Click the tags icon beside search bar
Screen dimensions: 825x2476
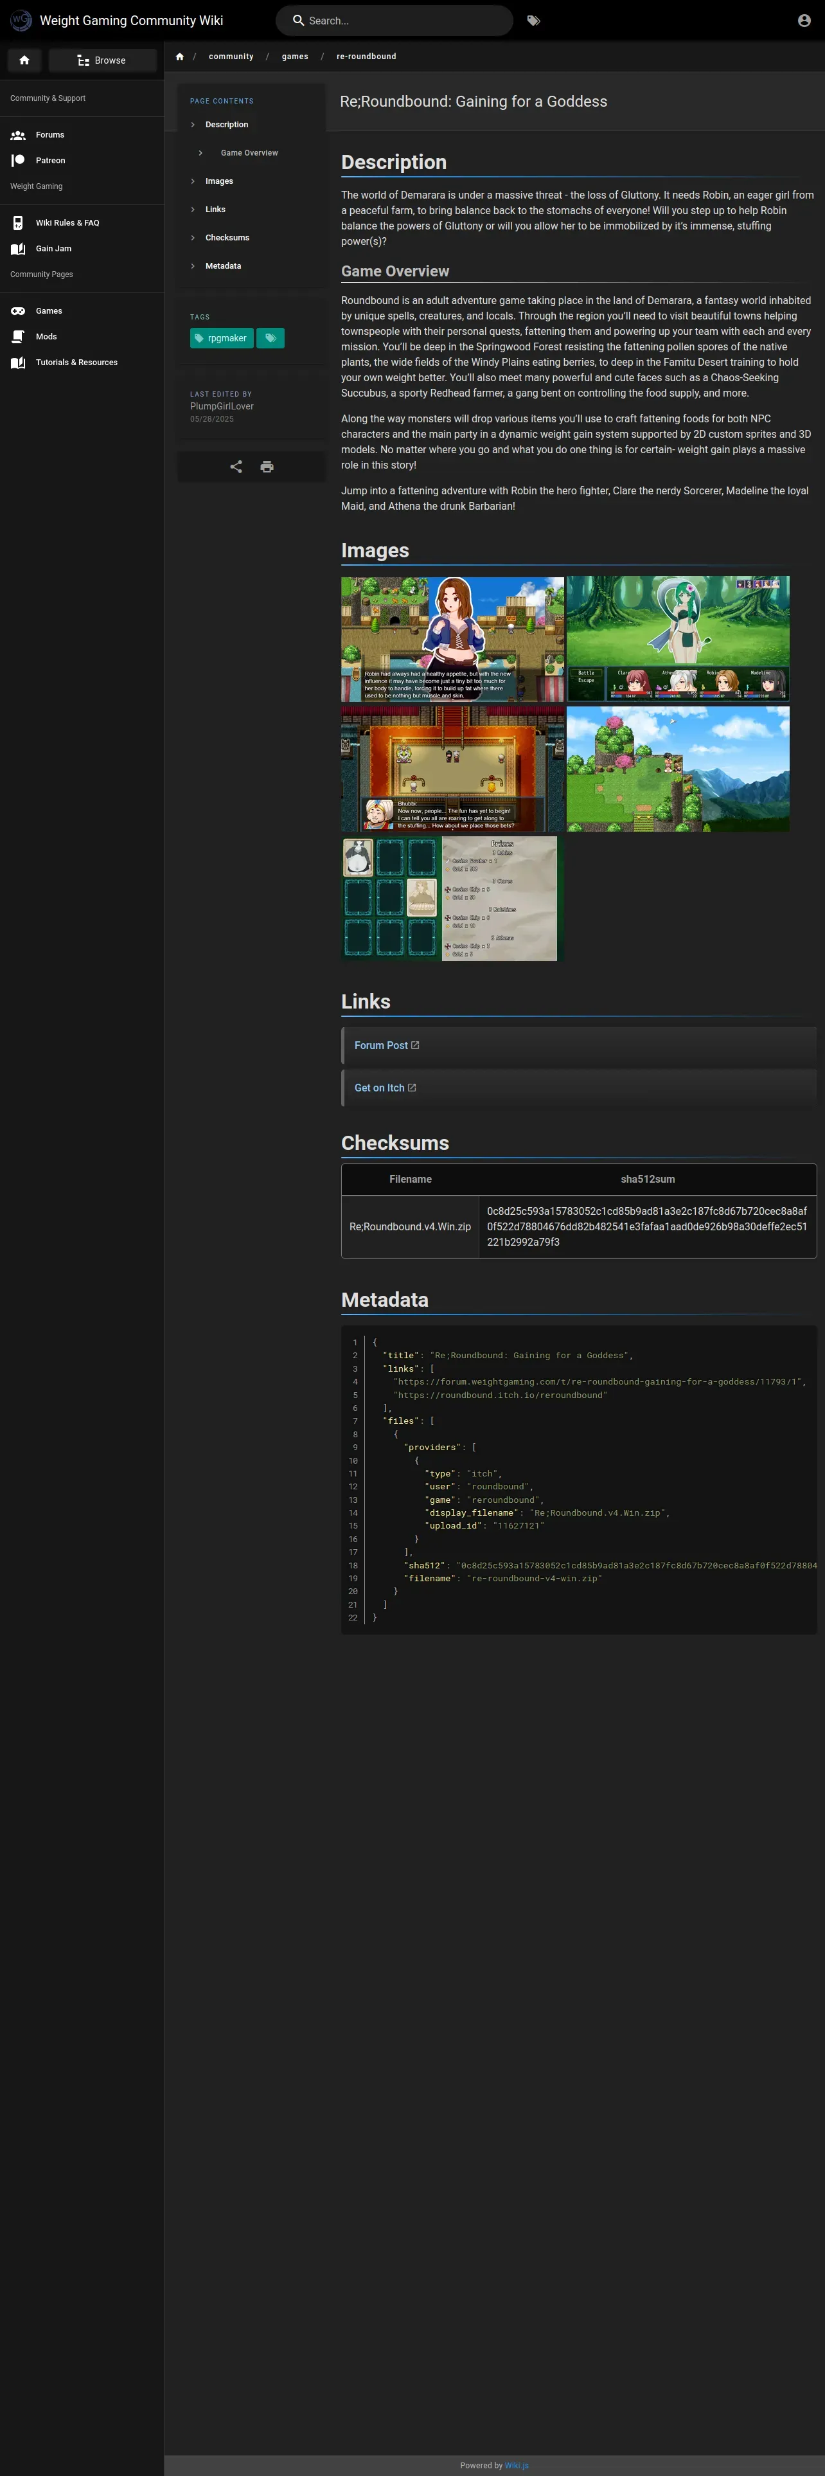tap(533, 20)
